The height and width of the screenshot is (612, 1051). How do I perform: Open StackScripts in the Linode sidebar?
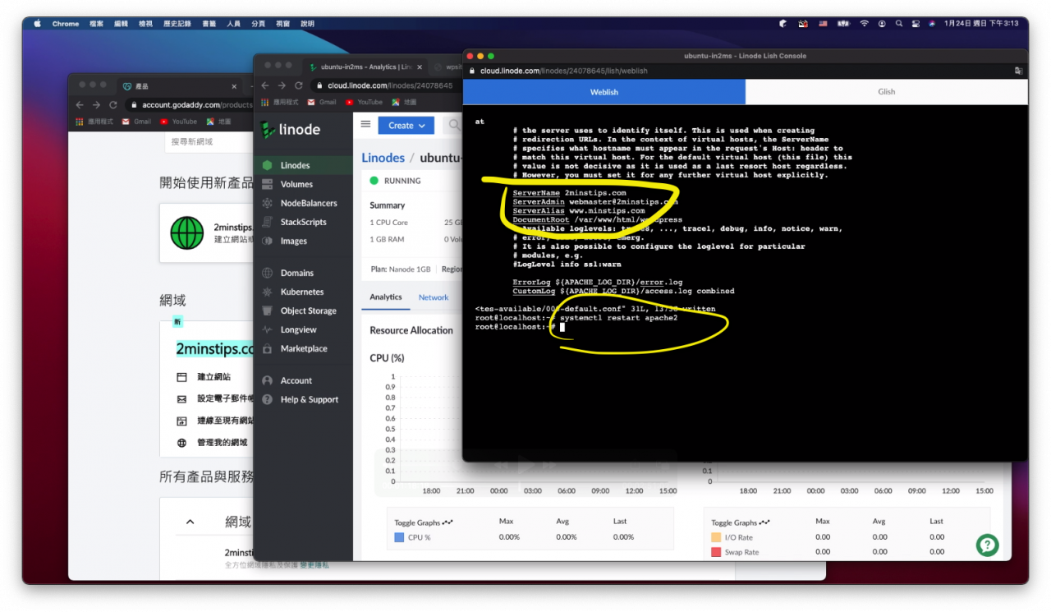[303, 222]
